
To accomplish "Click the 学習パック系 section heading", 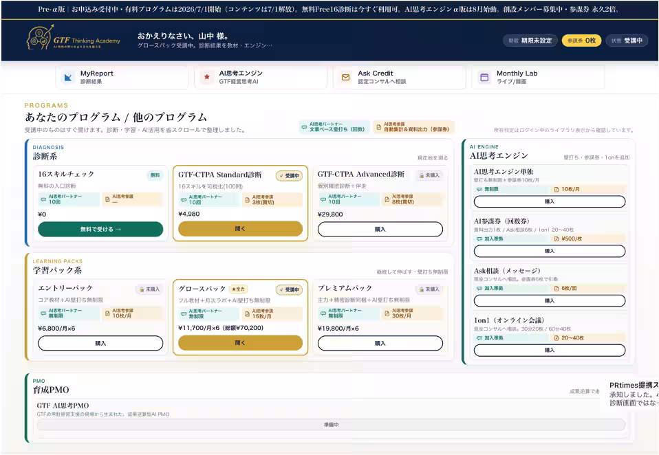I will click(x=57, y=270).
